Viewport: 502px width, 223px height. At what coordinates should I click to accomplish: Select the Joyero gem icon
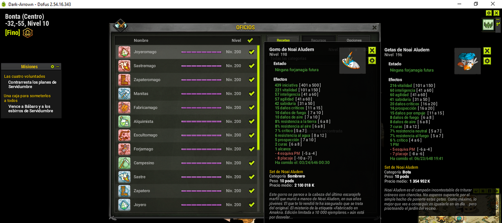coord(124,205)
